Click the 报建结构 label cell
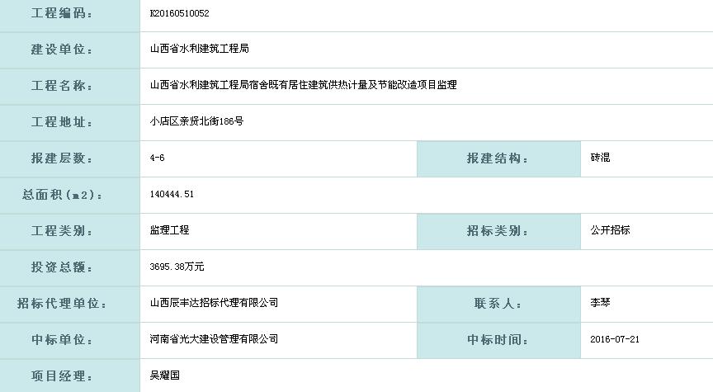The width and height of the screenshot is (713, 392). [498, 158]
